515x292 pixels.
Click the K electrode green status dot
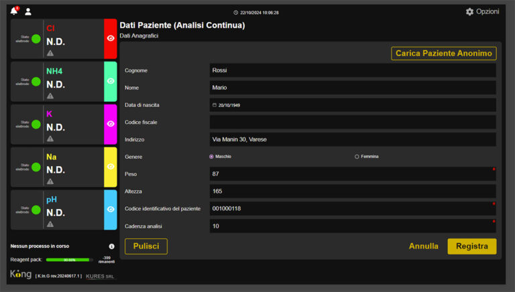click(x=36, y=125)
